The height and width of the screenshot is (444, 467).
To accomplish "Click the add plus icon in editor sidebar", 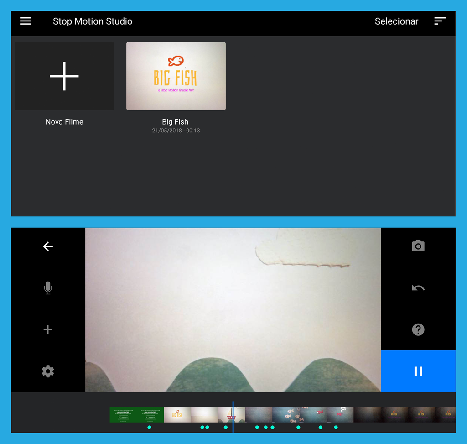I will (48, 329).
